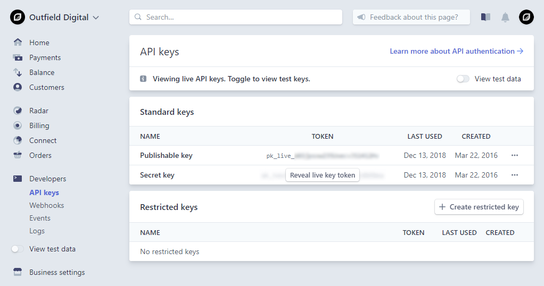Screen dimensions: 544x286
Task: Click Create restricted key button
Action: (479, 207)
